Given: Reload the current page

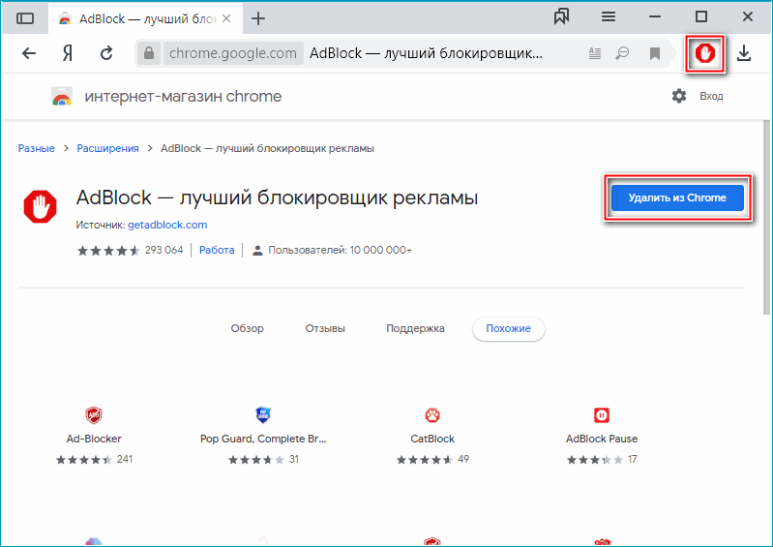Looking at the screenshot, I should [x=106, y=53].
